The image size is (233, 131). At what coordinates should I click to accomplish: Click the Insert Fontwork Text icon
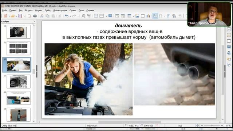pyautogui.click(x=168, y=16)
